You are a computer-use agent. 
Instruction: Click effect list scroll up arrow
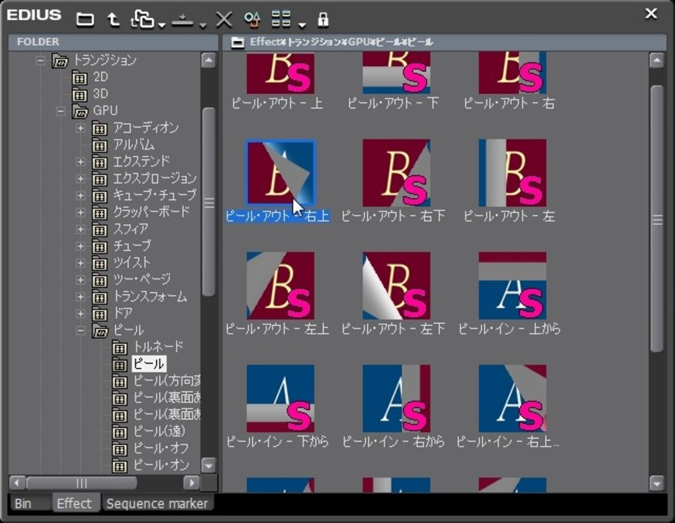(x=656, y=60)
